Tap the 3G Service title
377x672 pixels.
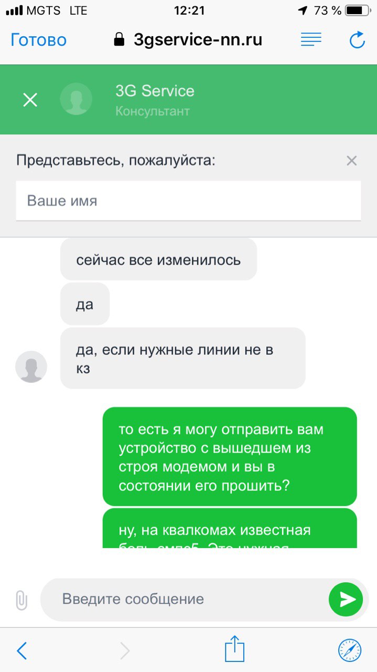tap(155, 91)
